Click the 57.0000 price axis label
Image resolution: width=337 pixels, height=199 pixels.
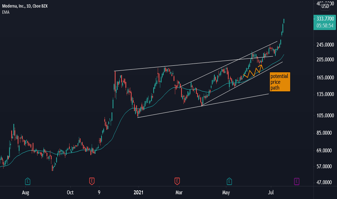(x=324, y=166)
